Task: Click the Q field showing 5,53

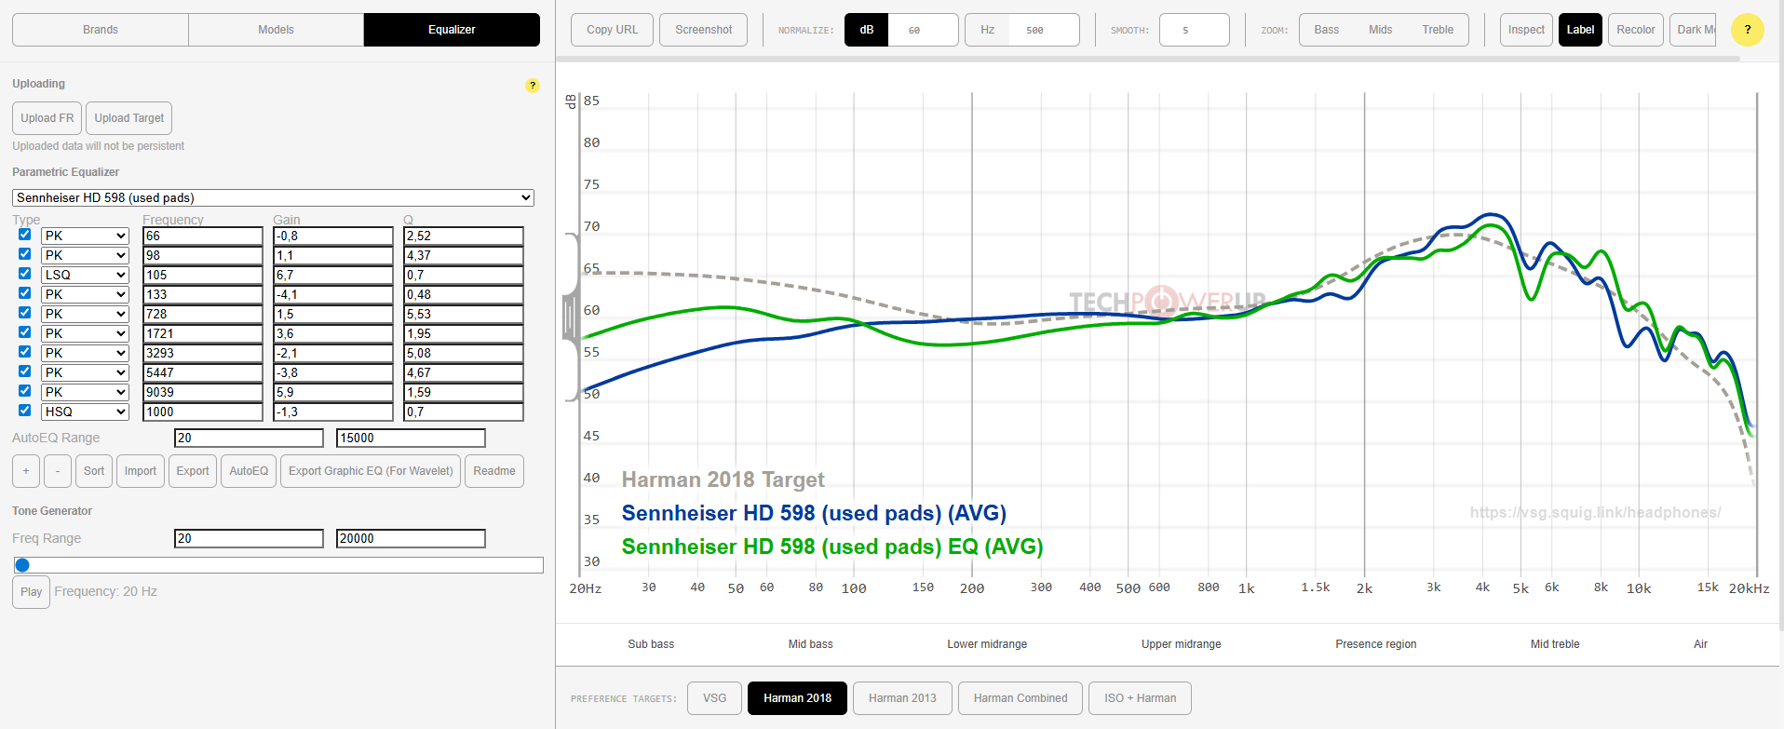Action: pyautogui.click(x=464, y=315)
